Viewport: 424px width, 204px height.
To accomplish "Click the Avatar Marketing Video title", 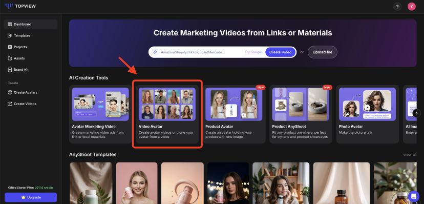I will (94, 127).
